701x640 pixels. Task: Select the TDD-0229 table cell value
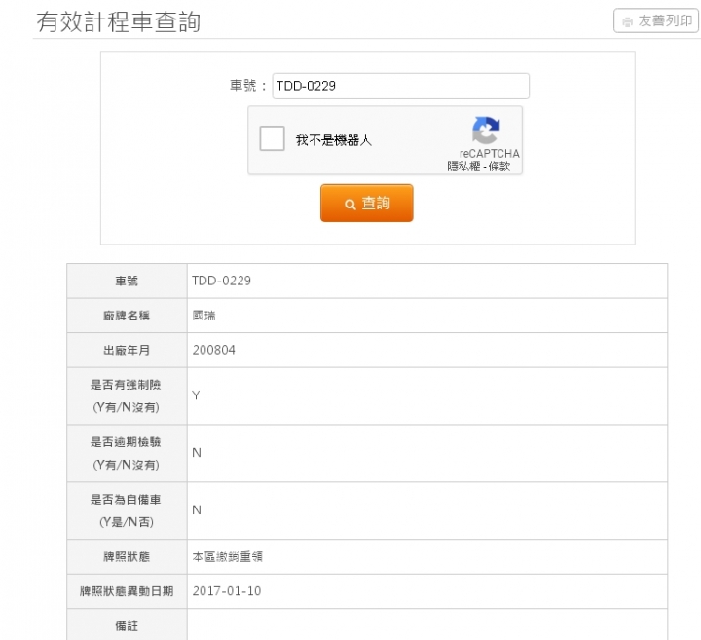[x=221, y=281]
